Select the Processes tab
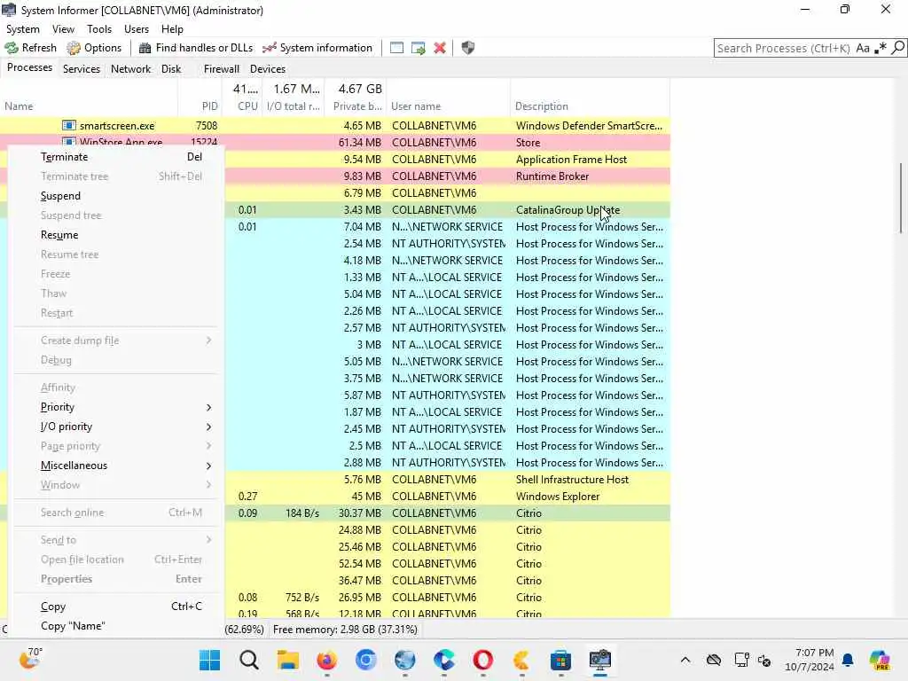Image resolution: width=908 pixels, height=681 pixels. (x=29, y=67)
